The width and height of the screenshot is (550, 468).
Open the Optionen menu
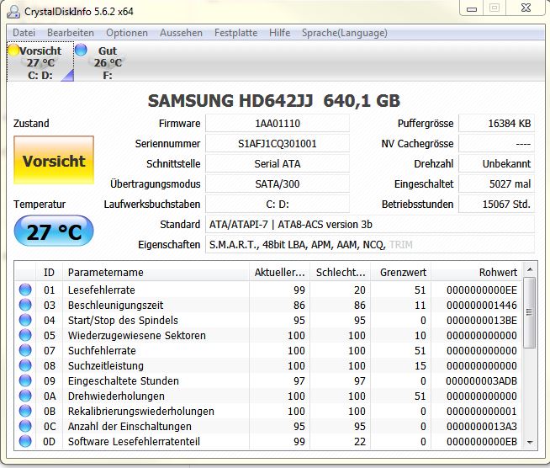tap(127, 33)
